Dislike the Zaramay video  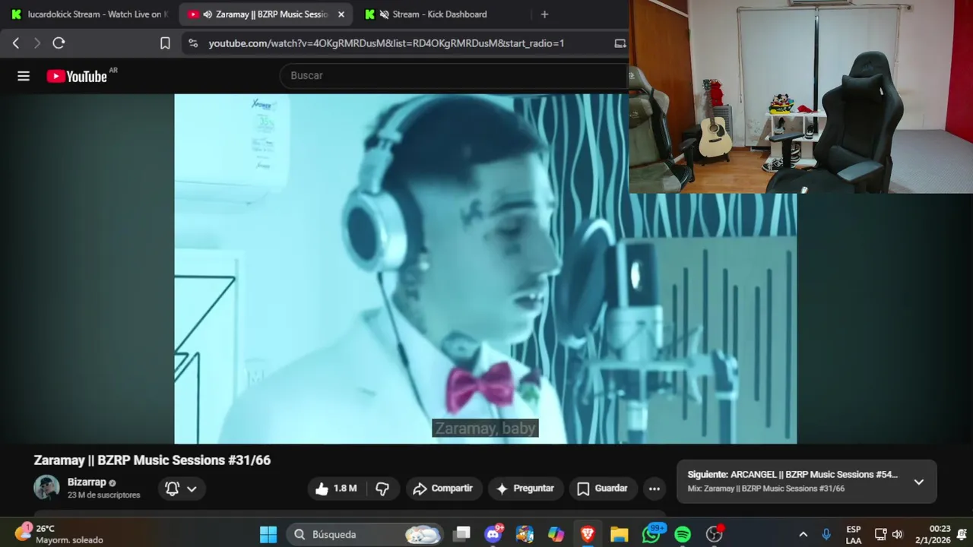(x=382, y=489)
